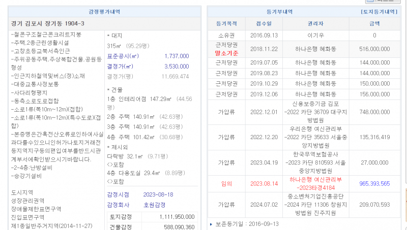Click the 등기부내역 panel title
Image resolution: width=407 pixels, height=230 pixels.
(x=277, y=11)
